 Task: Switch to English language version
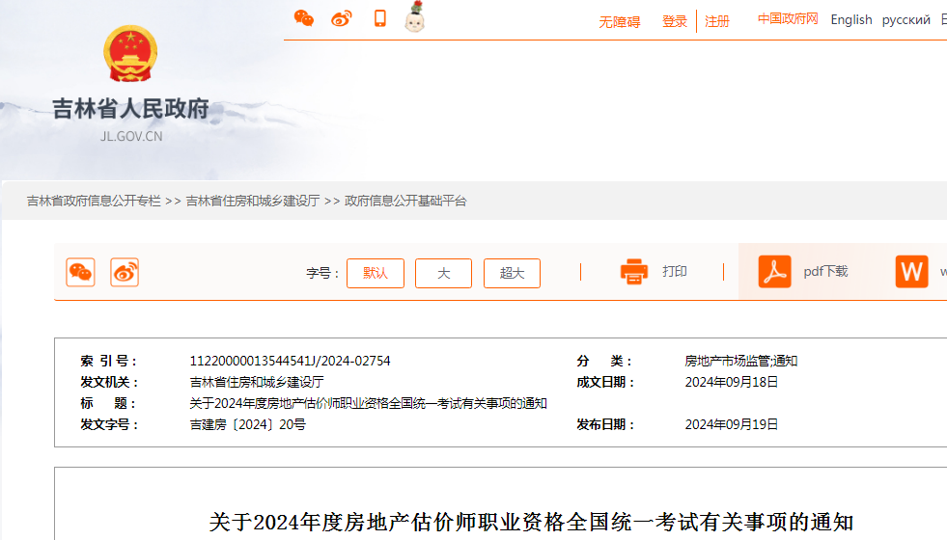coord(850,19)
